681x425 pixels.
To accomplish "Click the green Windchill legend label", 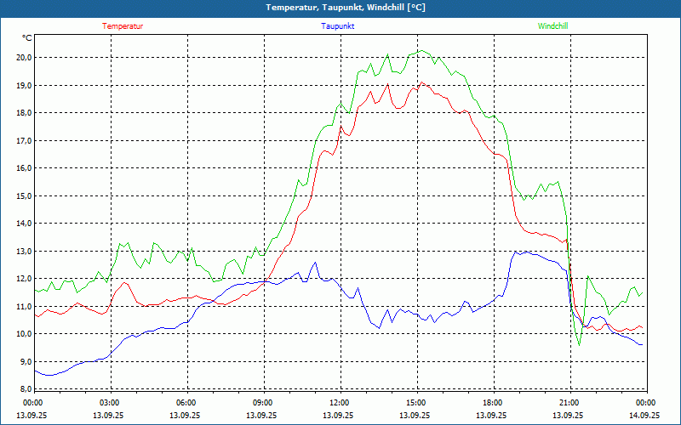I will 553,26.
